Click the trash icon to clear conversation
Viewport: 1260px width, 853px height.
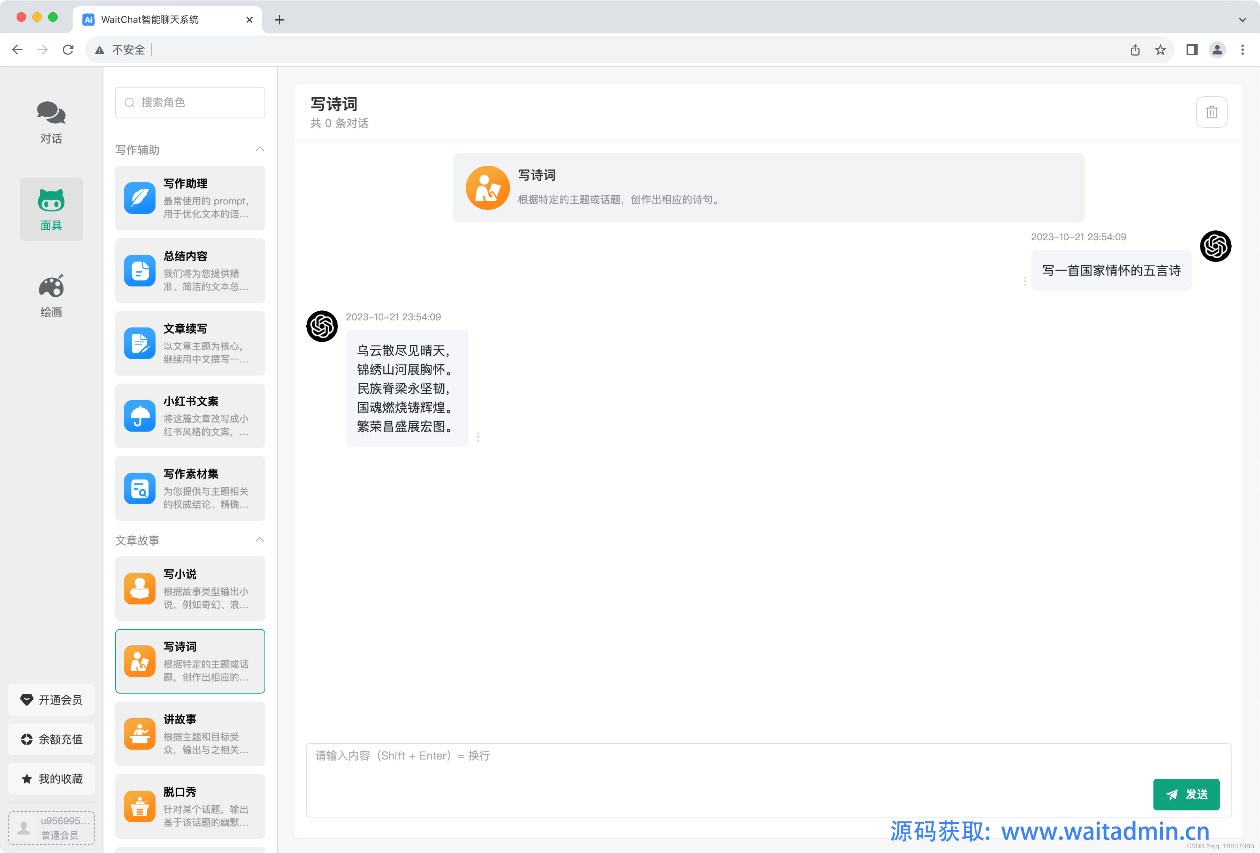(1211, 112)
